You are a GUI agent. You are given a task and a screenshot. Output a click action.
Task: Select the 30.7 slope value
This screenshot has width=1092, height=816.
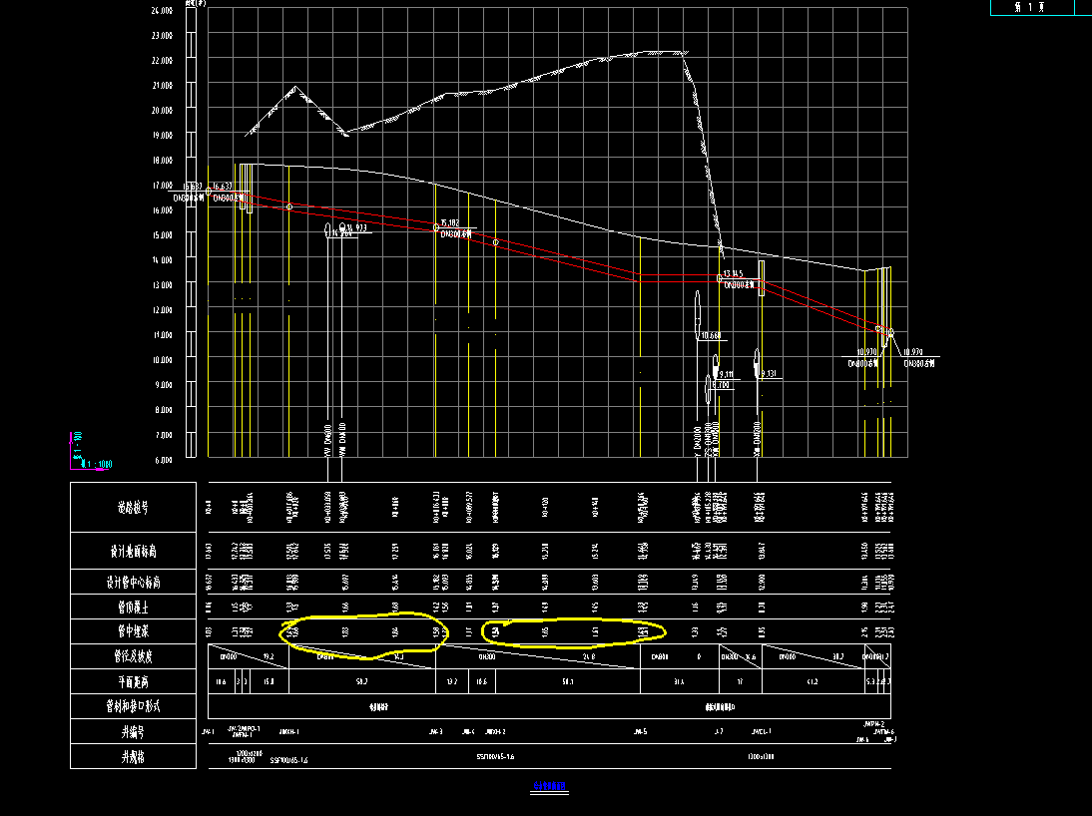pyautogui.click(x=837, y=656)
